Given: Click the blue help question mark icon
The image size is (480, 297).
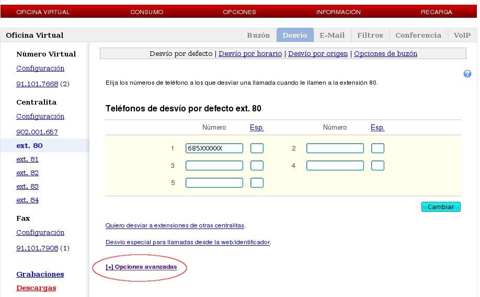Looking at the screenshot, I should tap(467, 74).
